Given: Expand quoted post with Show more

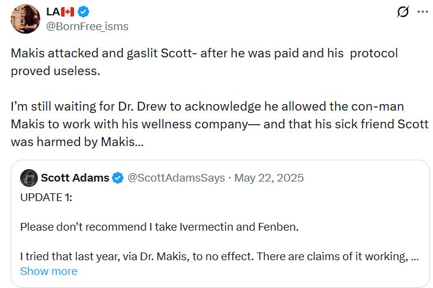Looking at the screenshot, I should click(x=49, y=271).
